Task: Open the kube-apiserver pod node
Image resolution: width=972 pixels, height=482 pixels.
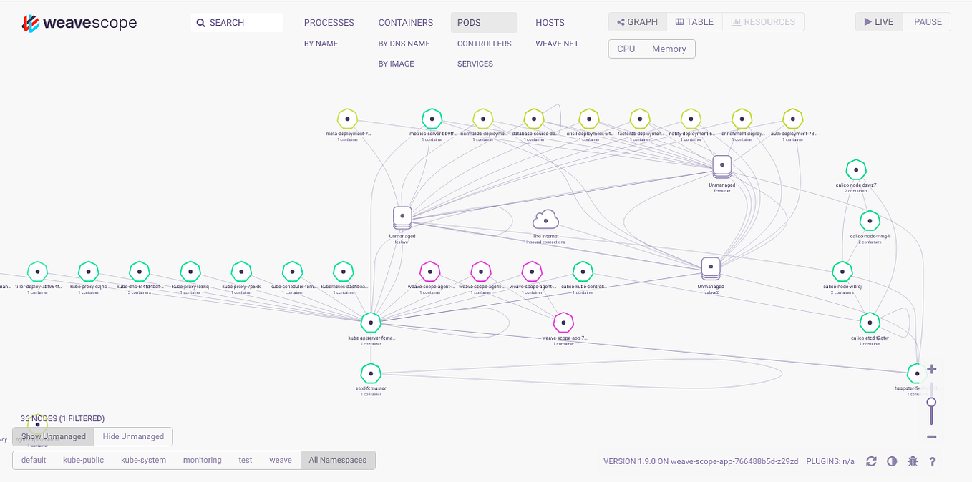Action: click(x=371, y=323)
